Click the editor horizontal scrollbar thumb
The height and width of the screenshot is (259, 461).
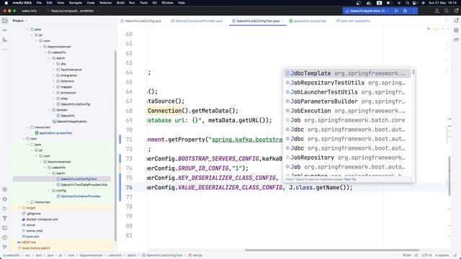click(332, 250)
